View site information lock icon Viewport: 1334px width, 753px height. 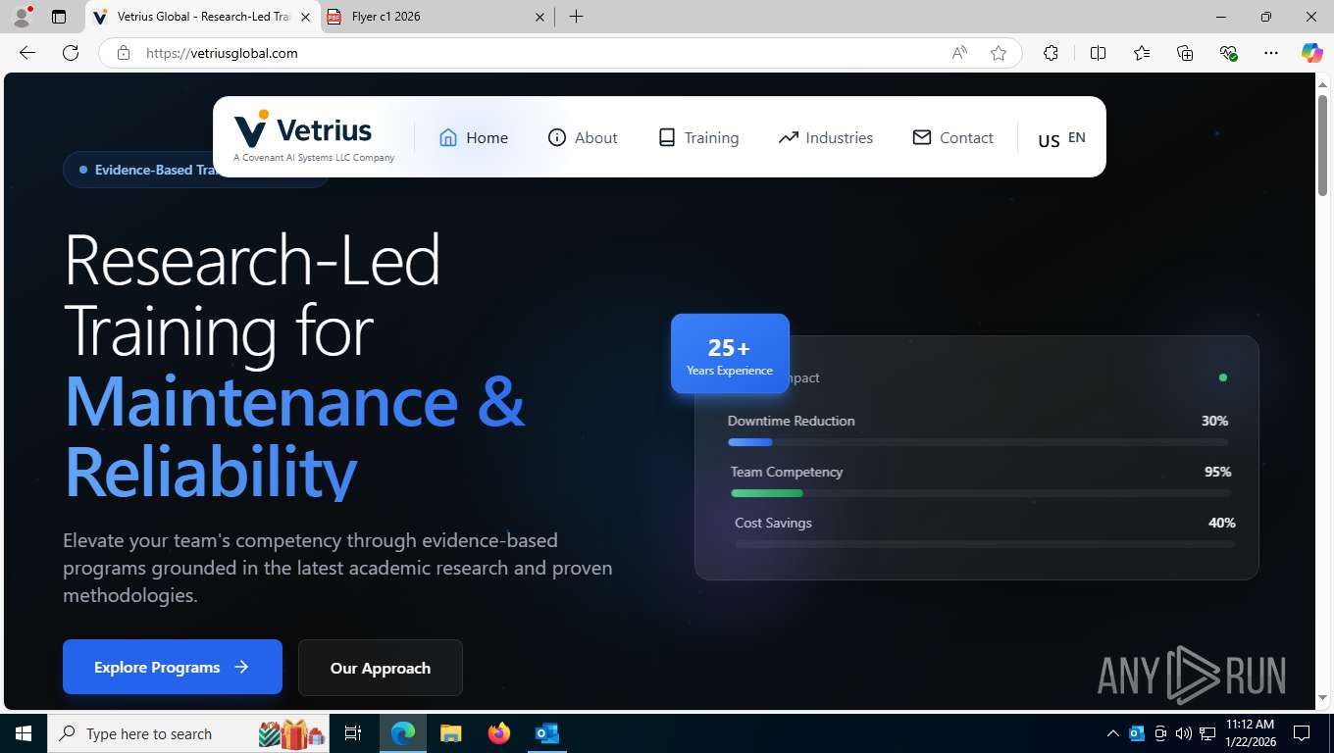click(123, 53)
